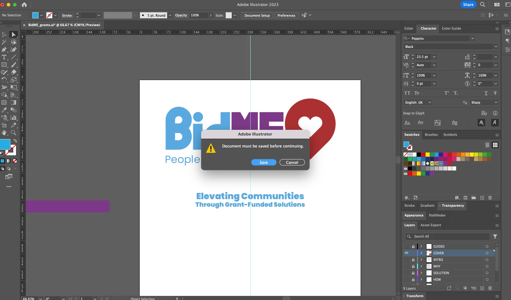Click the filter icon in Layers panel
This screenshot has height=300, width=511.
[x=495, y=236]
